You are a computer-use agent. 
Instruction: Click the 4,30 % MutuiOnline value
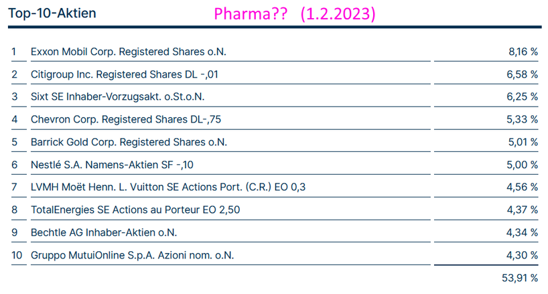pyautogui.click(x=523, y=255)
